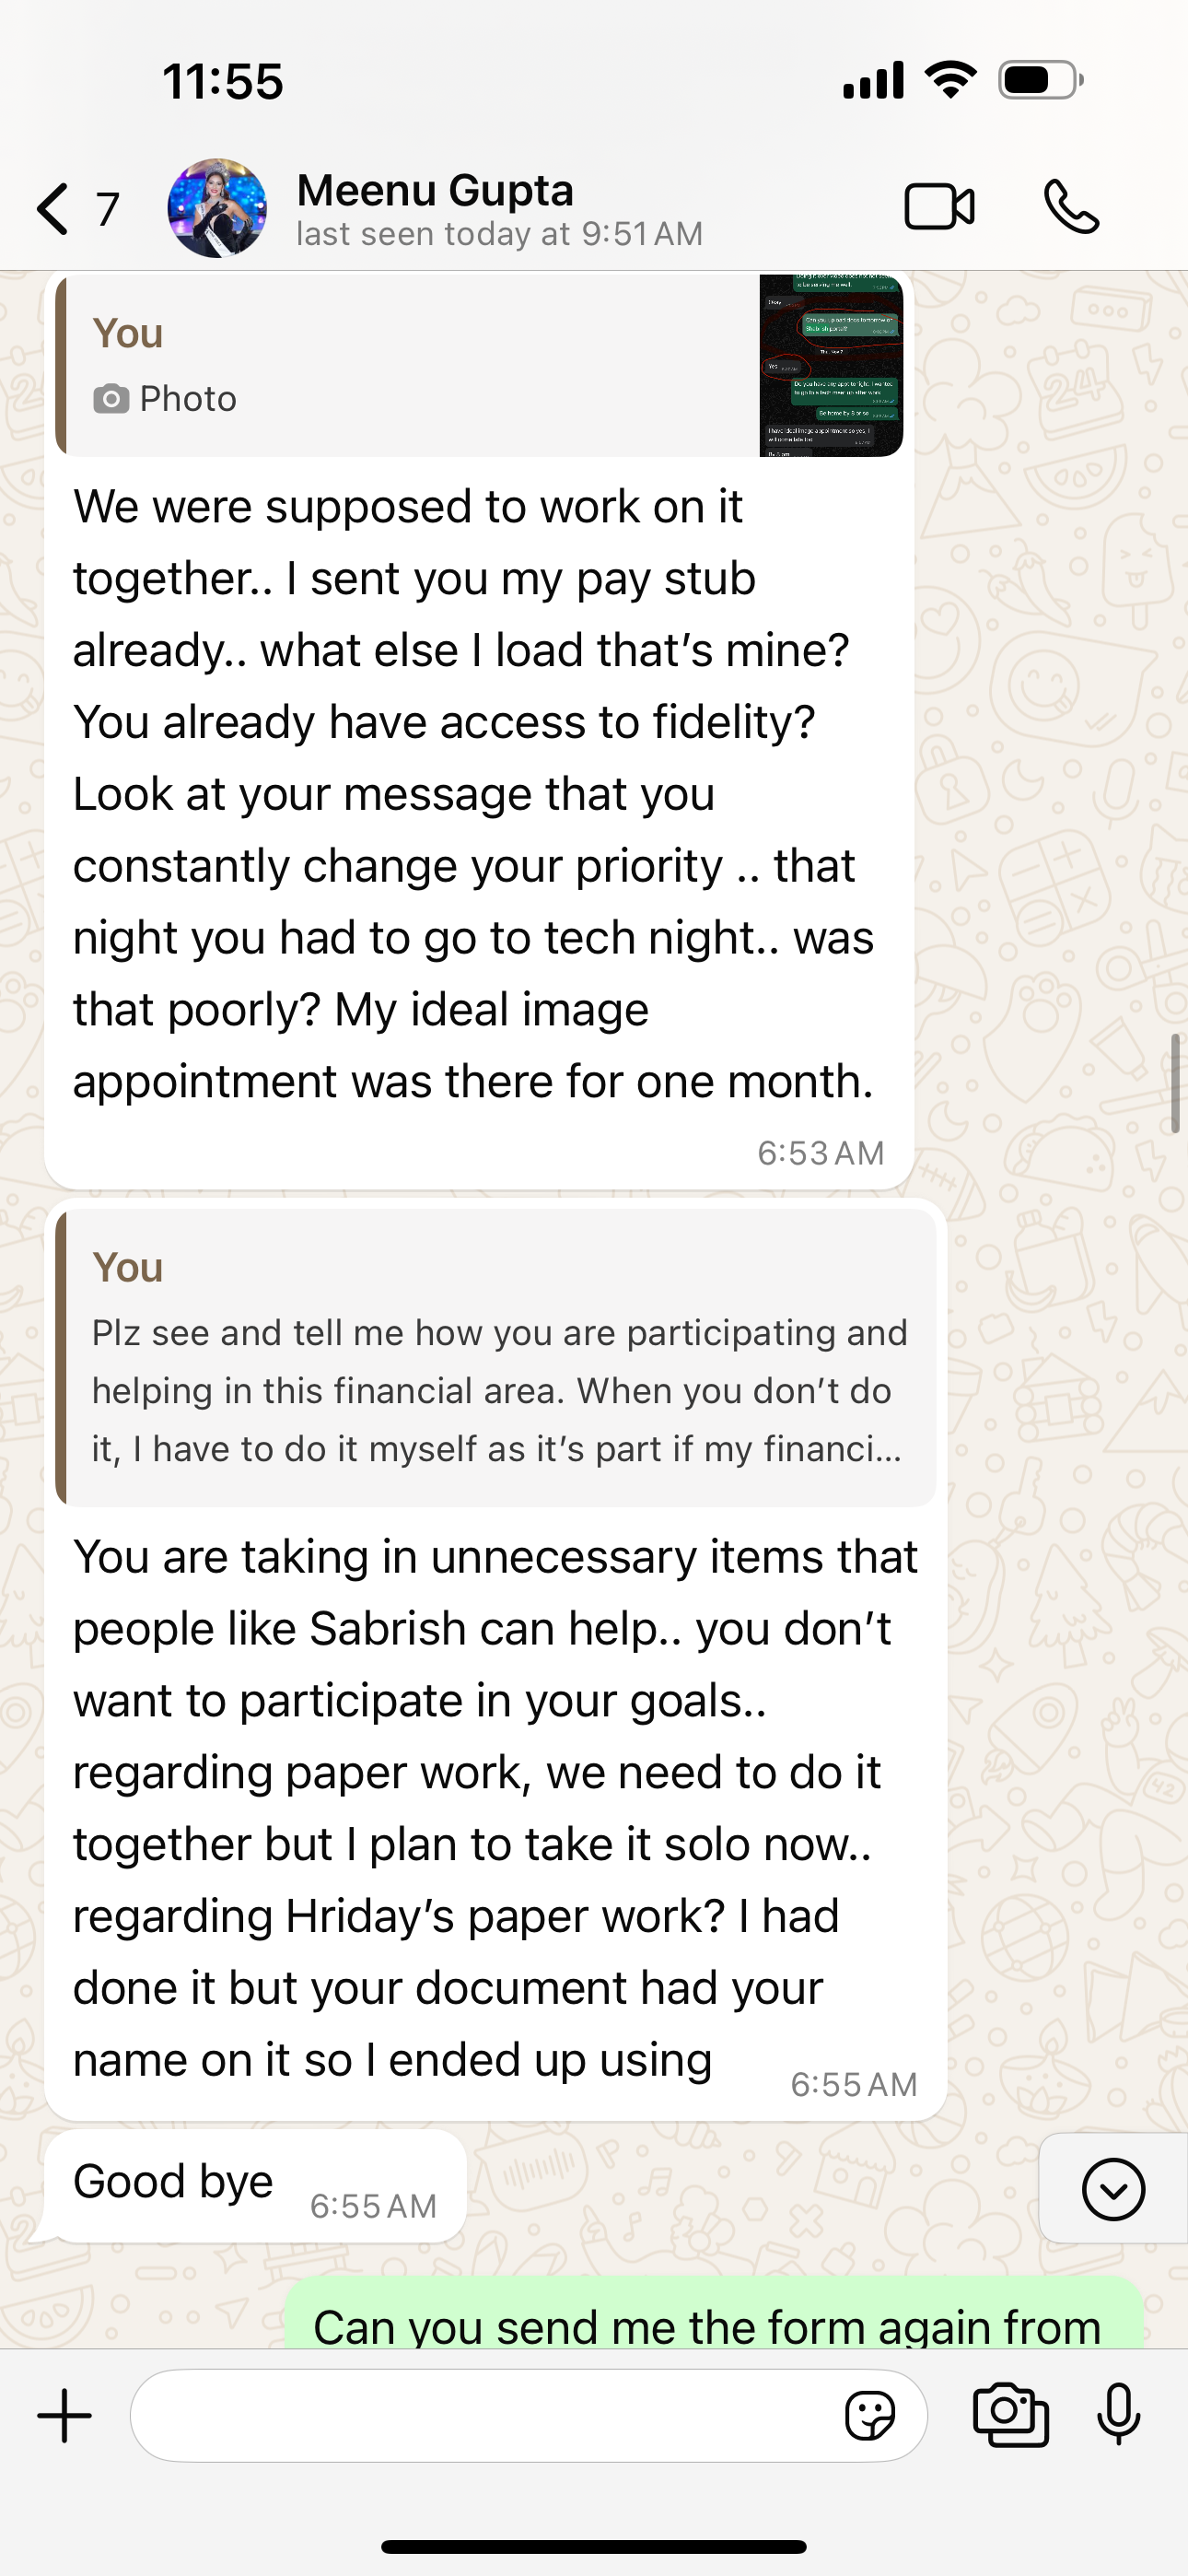This screenshot has height=2576, width=1188.
Task: Tap the back arrow to chat list
Action: [53, 209]
